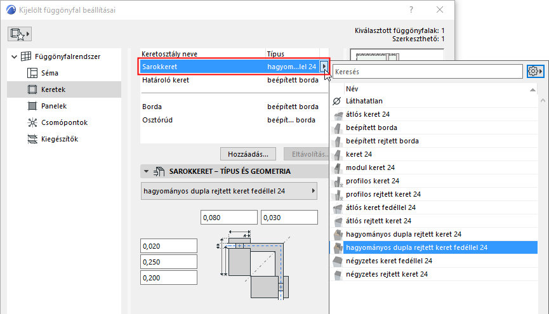The width and height of the screenshot is (549, 314).
Task: Click the Panelek panel icon
Action: [32, 106]
